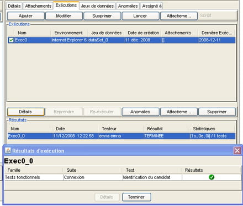243x206 pixels.
Task: Click the lower Supprimer button
Action: tap(217, 112)
